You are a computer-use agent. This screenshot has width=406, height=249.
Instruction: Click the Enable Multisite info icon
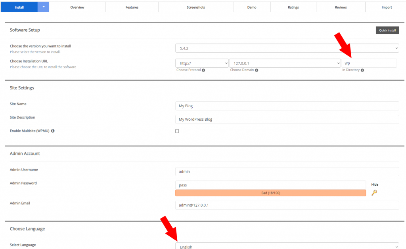pos(53,131)
